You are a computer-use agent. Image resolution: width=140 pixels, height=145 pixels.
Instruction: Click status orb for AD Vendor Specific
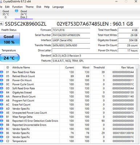(x=1, y=109)
